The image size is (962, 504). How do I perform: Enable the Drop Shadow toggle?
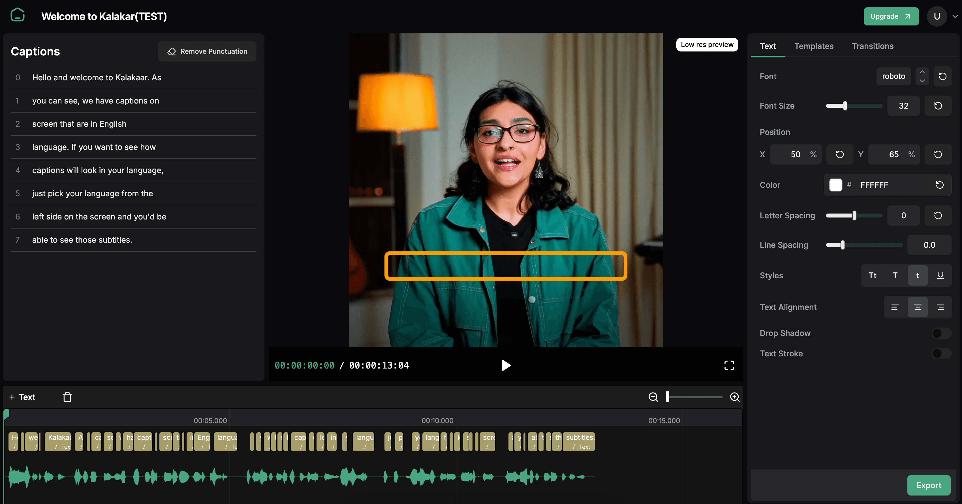point(941,333)
